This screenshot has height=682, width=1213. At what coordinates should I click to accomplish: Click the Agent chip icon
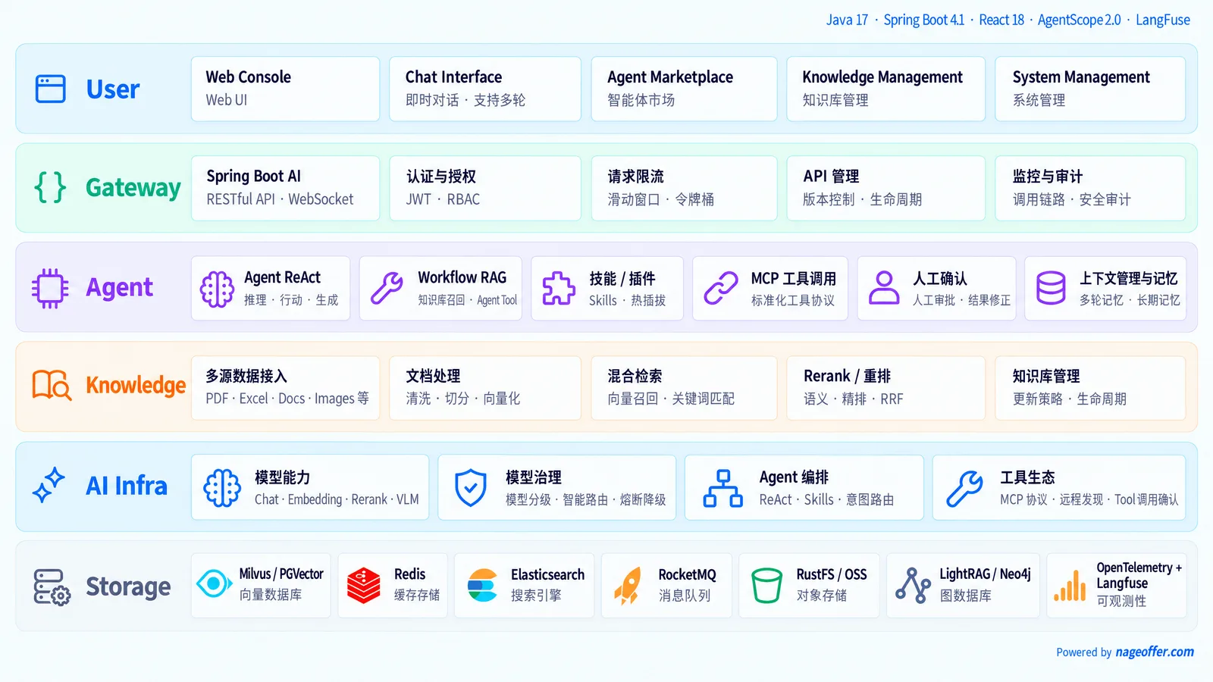pos(50,288)
